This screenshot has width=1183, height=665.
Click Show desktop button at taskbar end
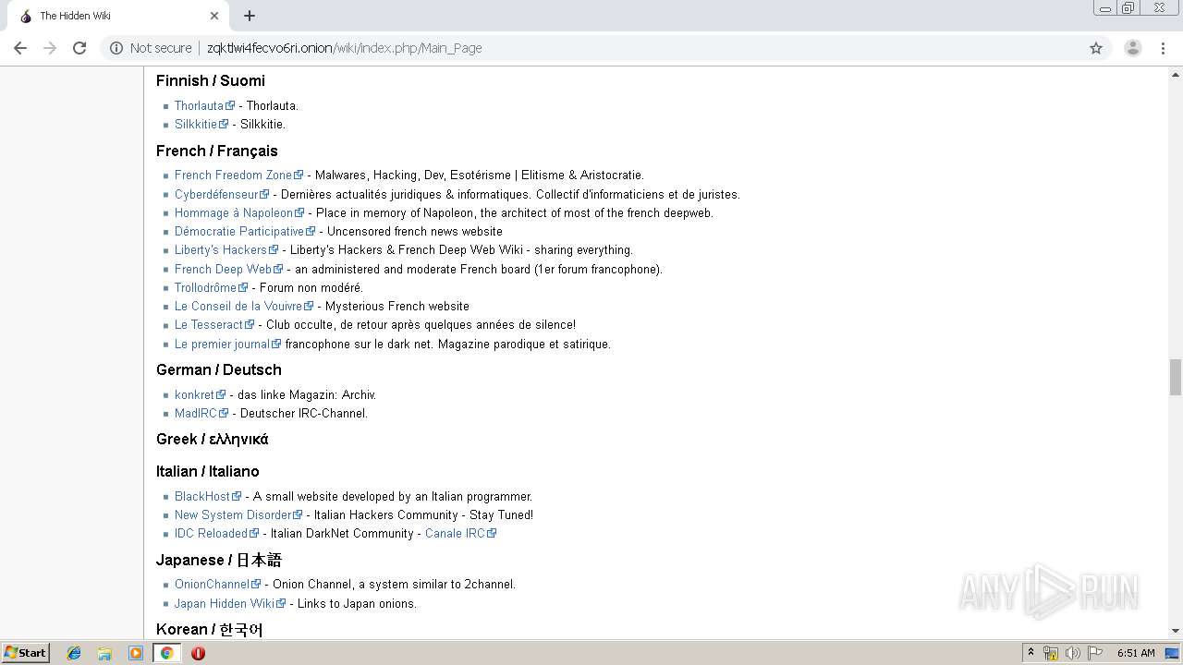1174,653
